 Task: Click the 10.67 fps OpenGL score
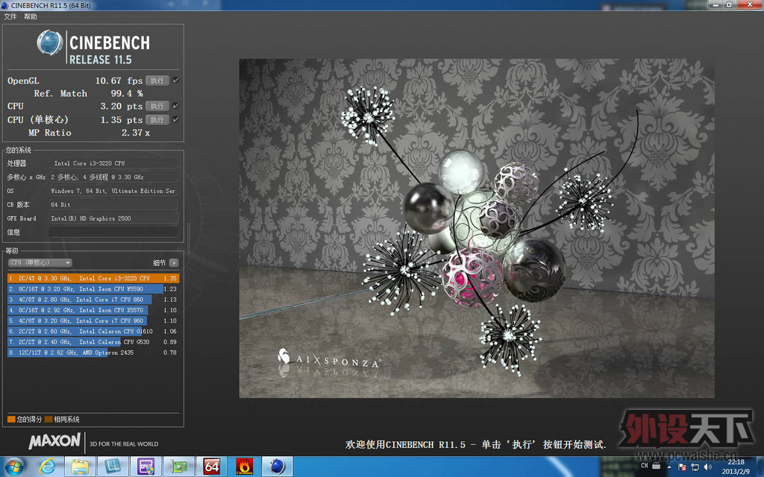pos(119,80)
